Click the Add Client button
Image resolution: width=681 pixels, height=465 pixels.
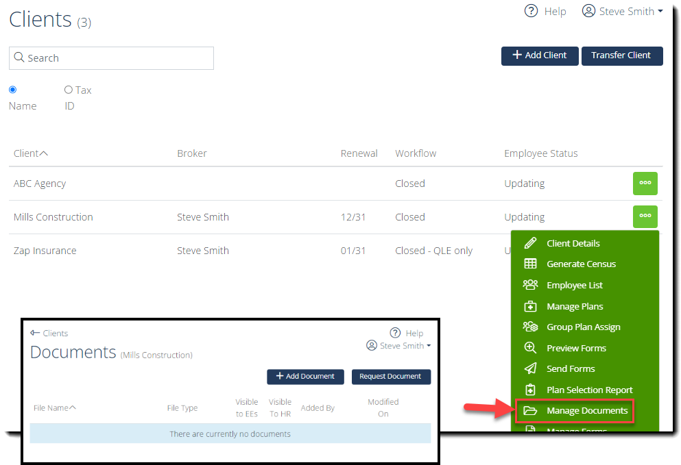click(x=540, y=55)
